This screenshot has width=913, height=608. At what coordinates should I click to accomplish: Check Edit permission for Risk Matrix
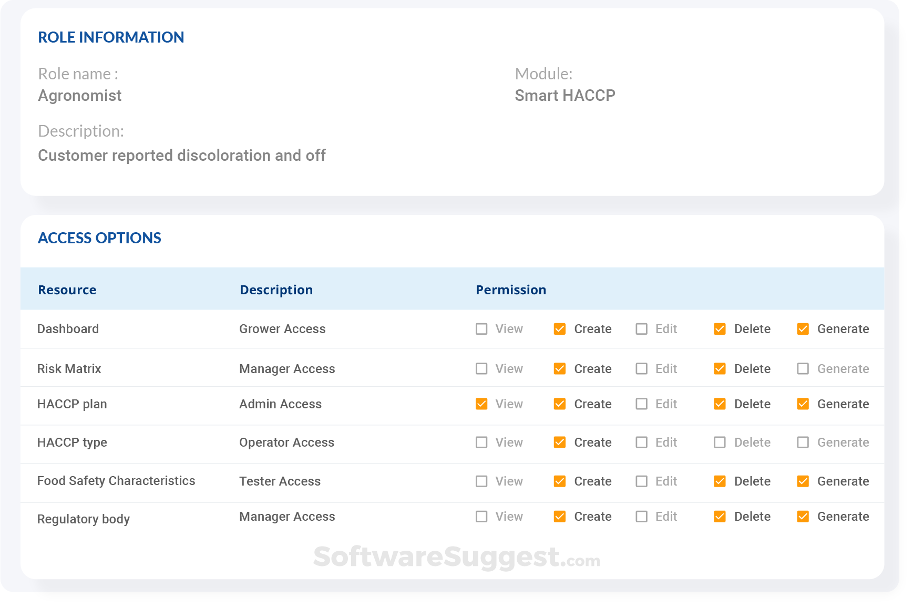point(641,368)
